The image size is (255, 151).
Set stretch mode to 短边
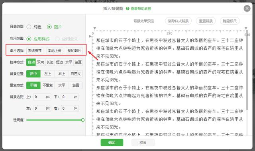pos(59,62)
